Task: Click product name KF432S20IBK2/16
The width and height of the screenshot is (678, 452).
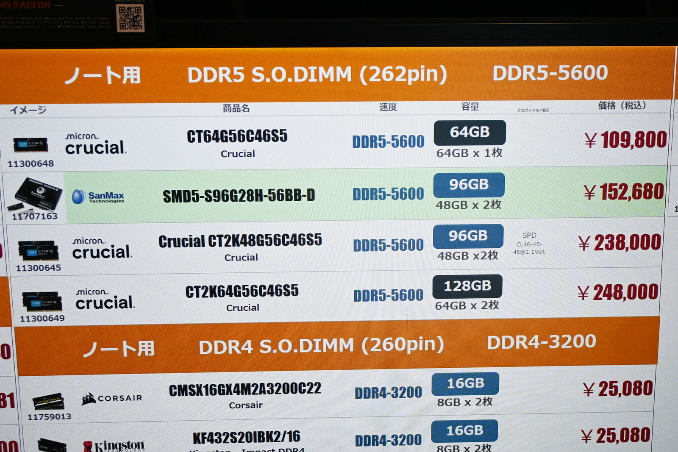Action: (246, 437)
